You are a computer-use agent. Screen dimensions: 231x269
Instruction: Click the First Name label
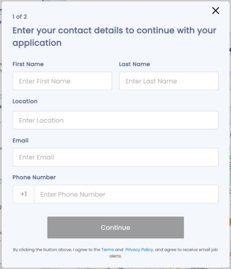tap(28, 64)
